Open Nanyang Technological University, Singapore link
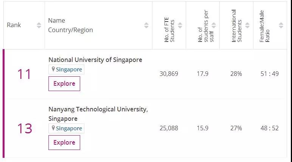Image resolution: width=292 pixels, height=162 pixels. (98, 110)
